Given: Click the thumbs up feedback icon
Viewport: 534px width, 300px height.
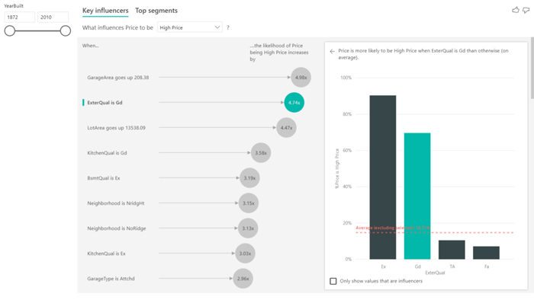Looking at the screenshot, I should click(516, 10).
